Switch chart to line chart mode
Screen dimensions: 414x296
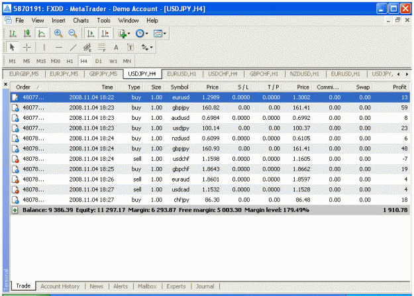pyautogui.click(x=42, y=34)
